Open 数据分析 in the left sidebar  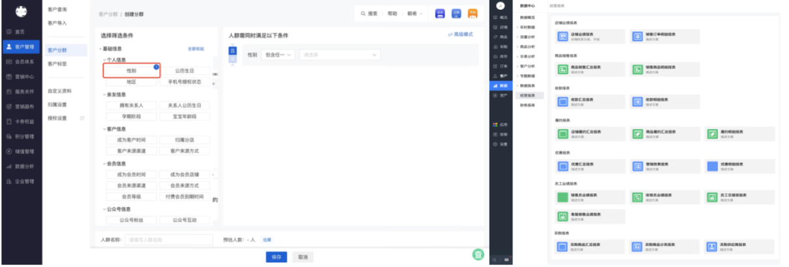click(x=21, y=167)
